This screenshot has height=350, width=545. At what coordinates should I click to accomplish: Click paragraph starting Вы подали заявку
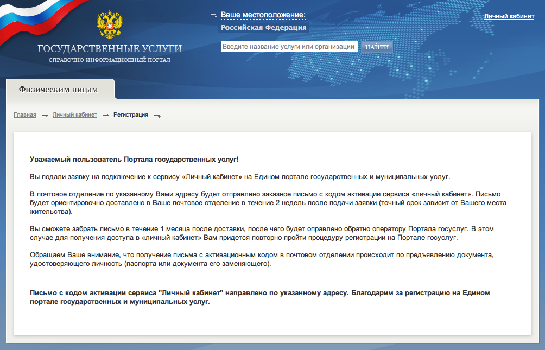coord(240,176)
